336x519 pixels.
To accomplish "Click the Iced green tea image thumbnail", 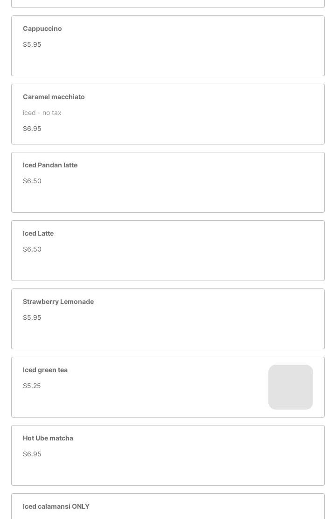I will (x=290, y=387).
